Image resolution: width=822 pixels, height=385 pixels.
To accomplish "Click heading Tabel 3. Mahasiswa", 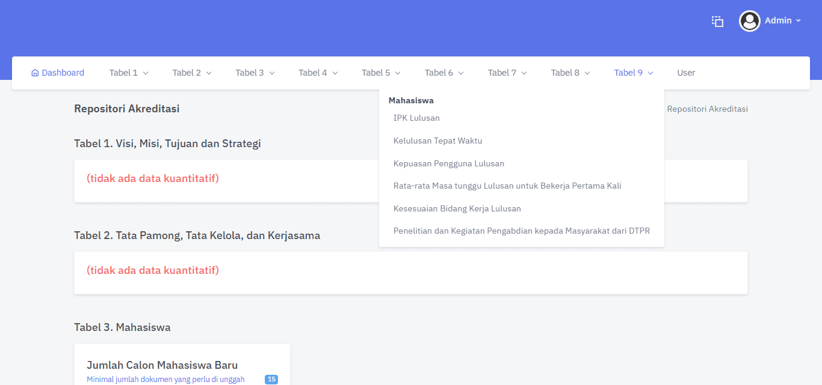I will click(122, 327).
